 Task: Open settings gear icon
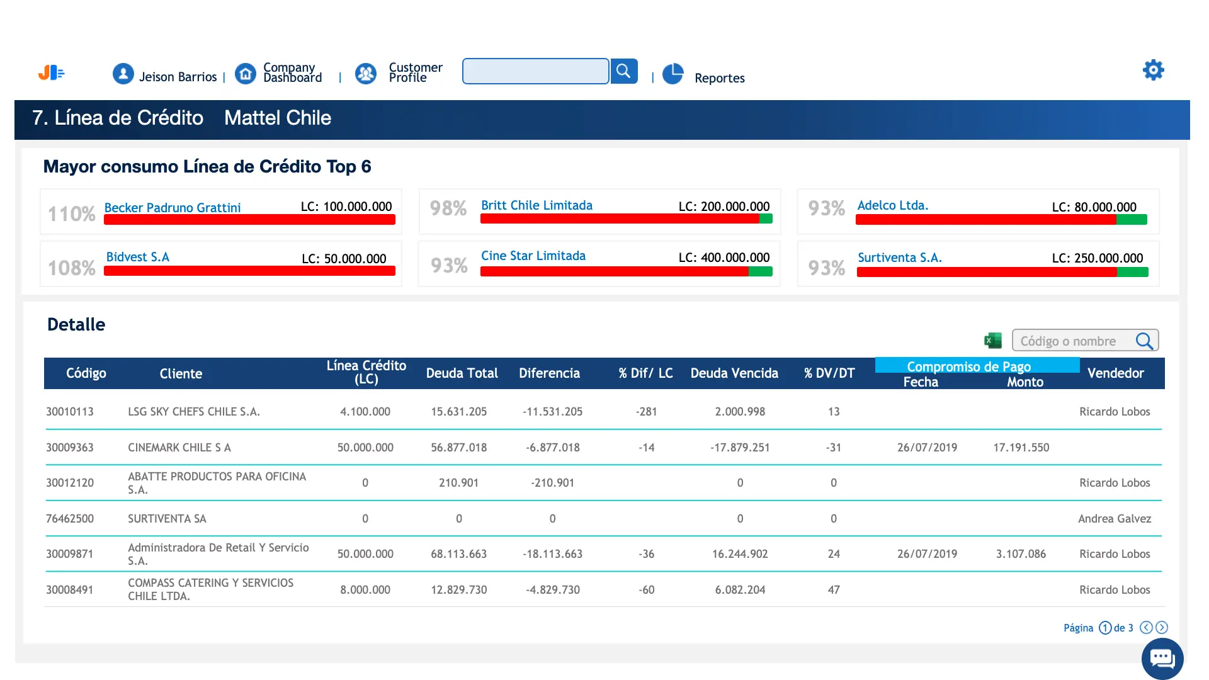(1154, 70)
